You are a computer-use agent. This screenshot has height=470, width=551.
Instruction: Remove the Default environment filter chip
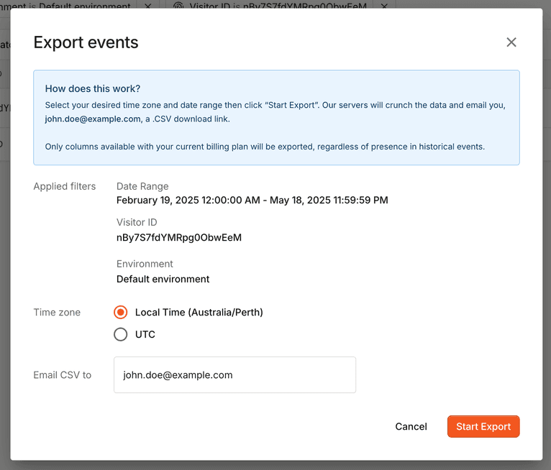point(147,6)
